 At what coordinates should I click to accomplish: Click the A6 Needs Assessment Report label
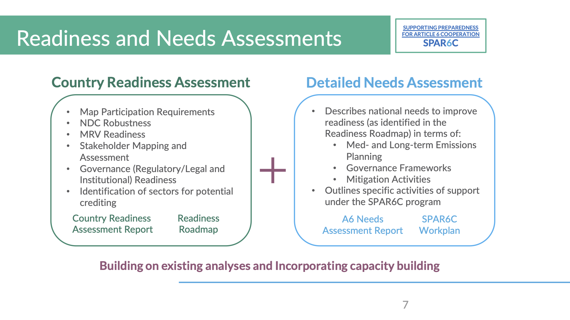363,225
